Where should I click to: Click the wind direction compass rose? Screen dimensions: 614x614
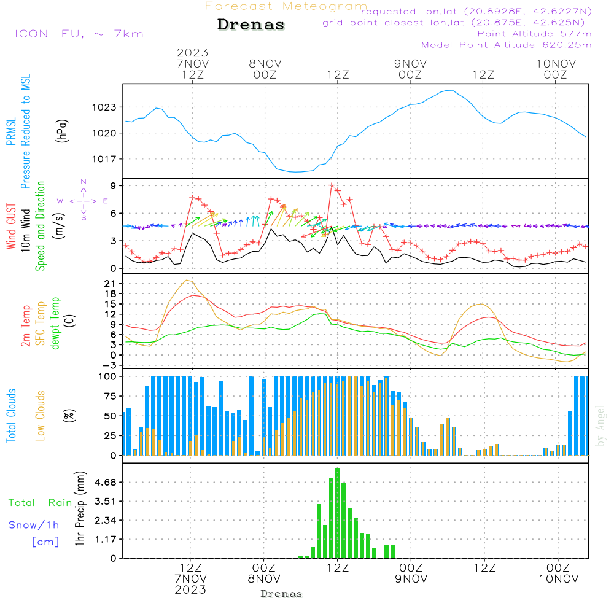tap(83, 200)
